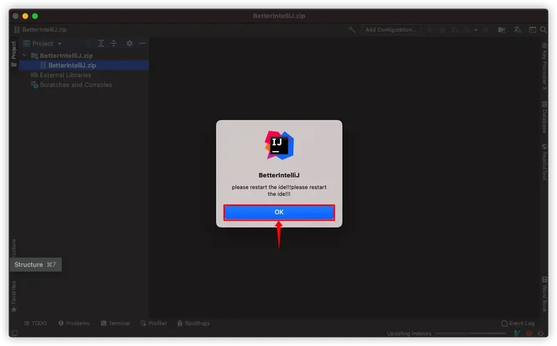Open the Database side tab
This screenshot has height=346, width=557.
coord(544,117)
